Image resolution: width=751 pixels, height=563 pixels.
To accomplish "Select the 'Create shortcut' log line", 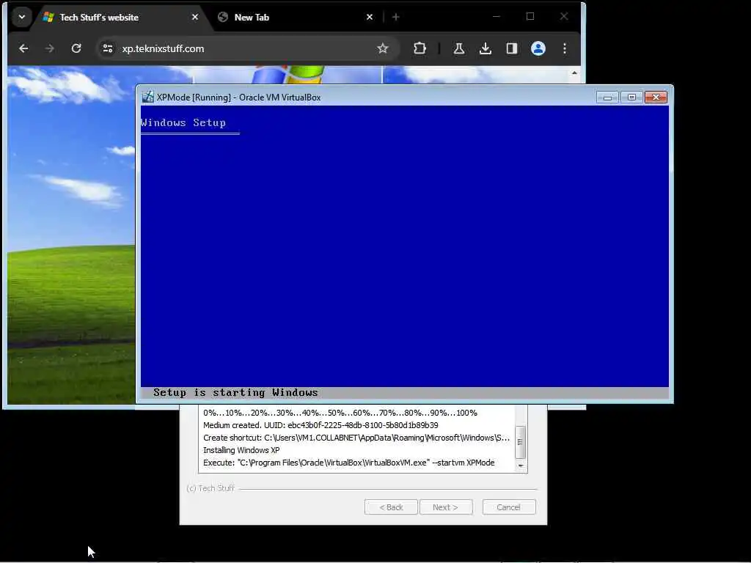I will click(356, 438).
